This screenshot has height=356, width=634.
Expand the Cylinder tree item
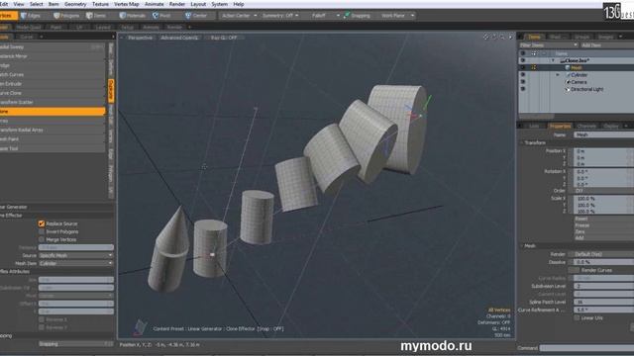pyautogui.click(x=558, y=75)
